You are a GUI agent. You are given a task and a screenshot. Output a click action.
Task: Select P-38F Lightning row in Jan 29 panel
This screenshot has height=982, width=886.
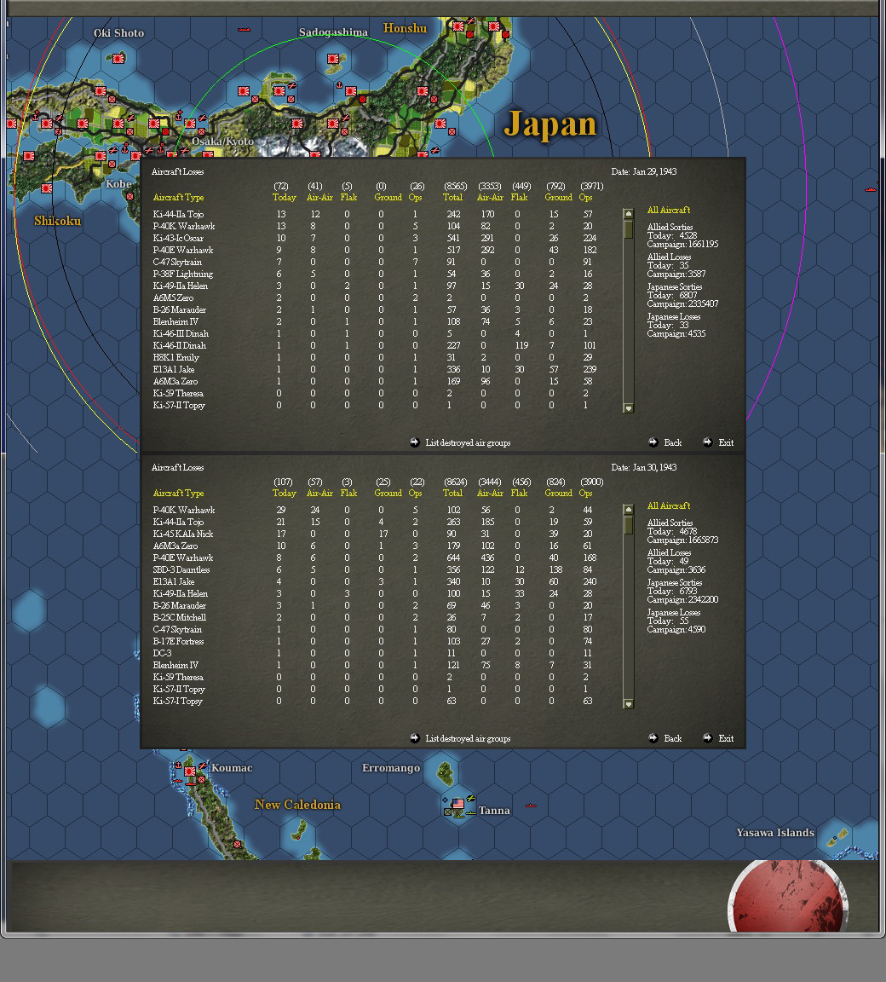tap(376, 274)
